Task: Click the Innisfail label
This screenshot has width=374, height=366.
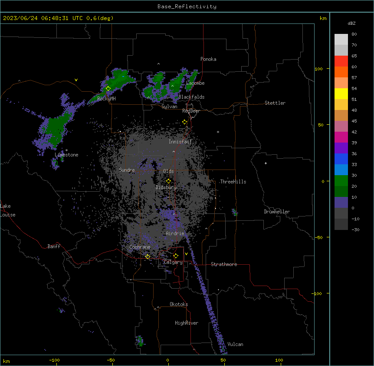Action: (x=180, y=142)
